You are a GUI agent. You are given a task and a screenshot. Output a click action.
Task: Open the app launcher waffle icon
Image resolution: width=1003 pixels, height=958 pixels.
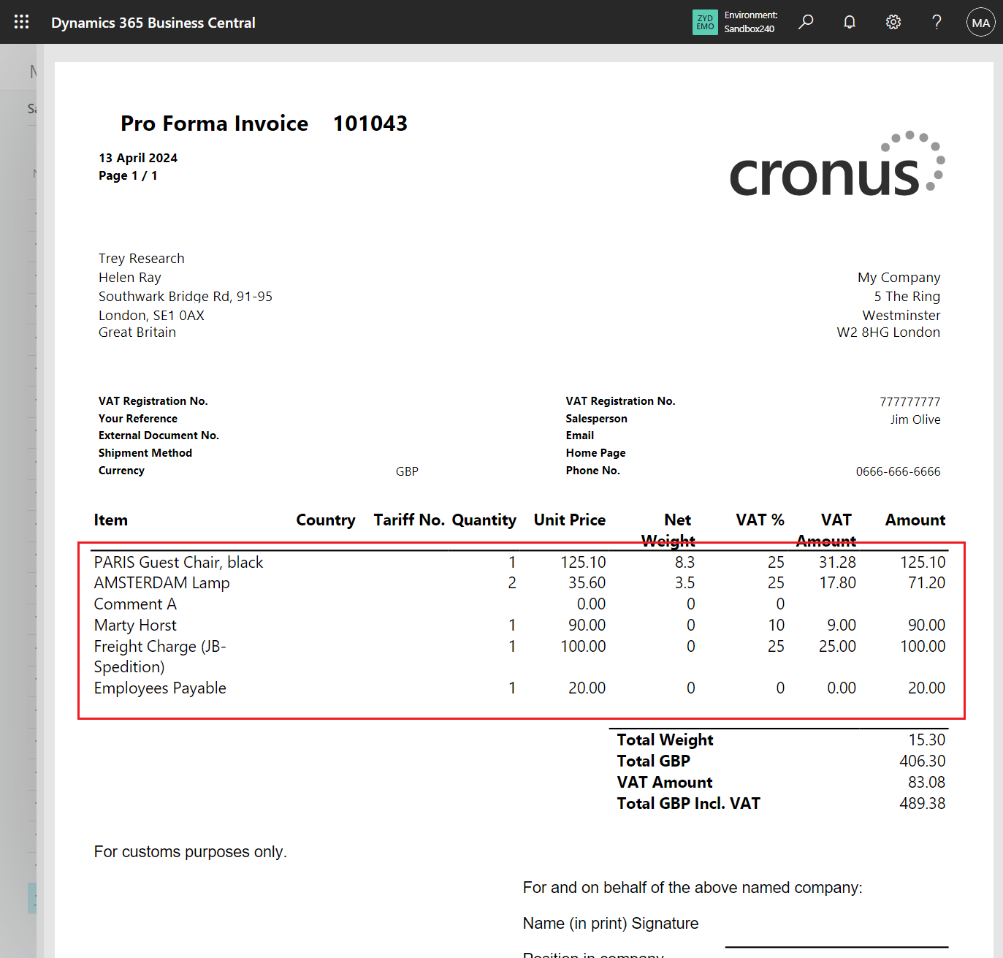point(21,21)
